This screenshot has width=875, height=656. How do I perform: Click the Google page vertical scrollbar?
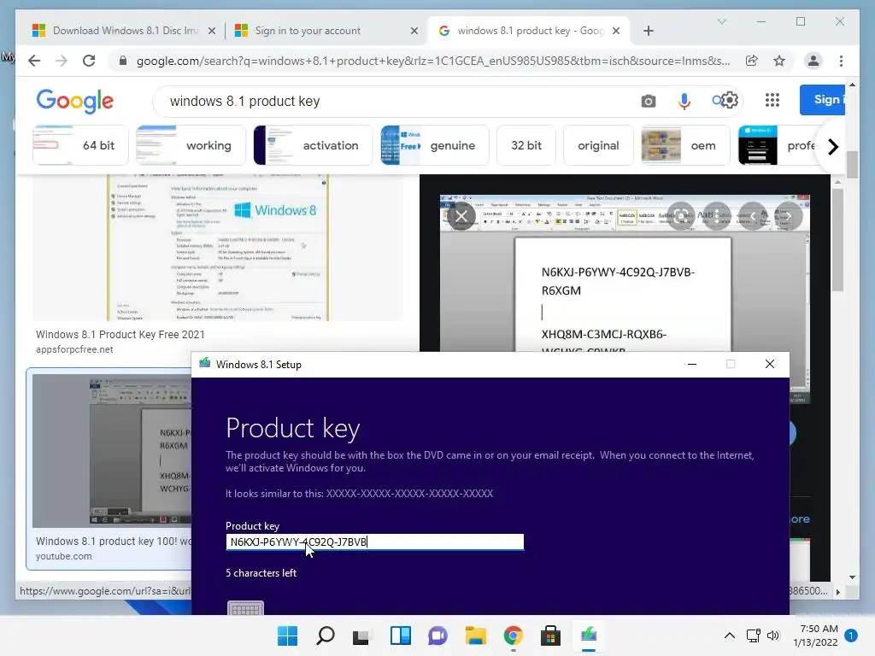pyautogui.click(x=852, y=165)
